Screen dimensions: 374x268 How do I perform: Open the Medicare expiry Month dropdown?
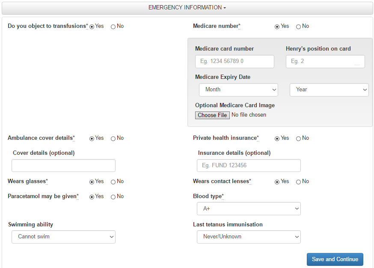coord(238,90)
